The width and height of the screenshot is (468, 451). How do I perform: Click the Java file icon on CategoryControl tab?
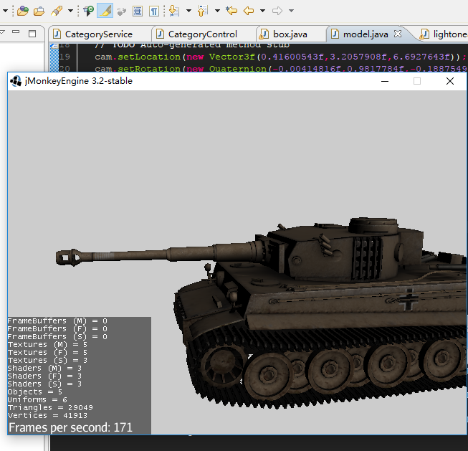161,34
